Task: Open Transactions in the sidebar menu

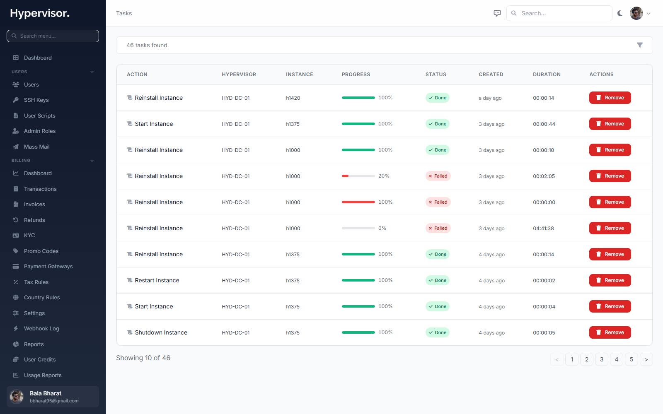Action: tap(40, 189)
